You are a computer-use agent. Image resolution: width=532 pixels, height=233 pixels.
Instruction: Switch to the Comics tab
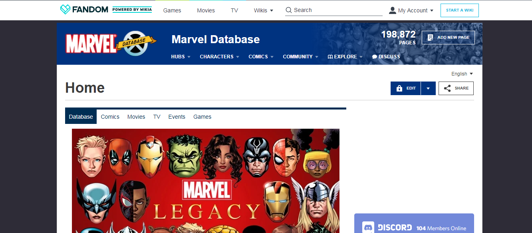pyautogui.click(x=110, y=117)
